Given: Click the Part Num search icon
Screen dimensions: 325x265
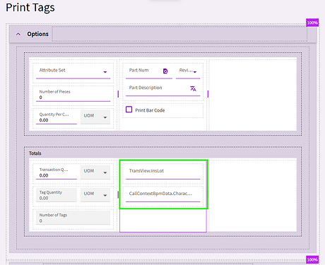Looking at the screenshot, I should tap(165, 71).
